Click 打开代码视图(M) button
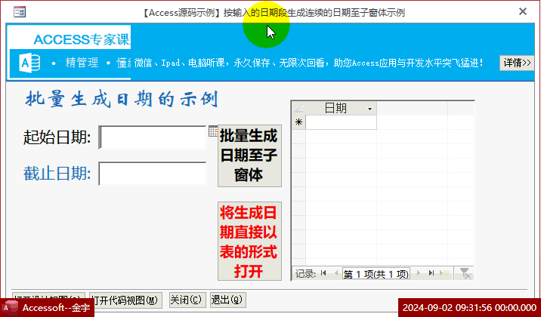Image resolution: width=541 pixels, height=317 pixels. click(125, 300)
